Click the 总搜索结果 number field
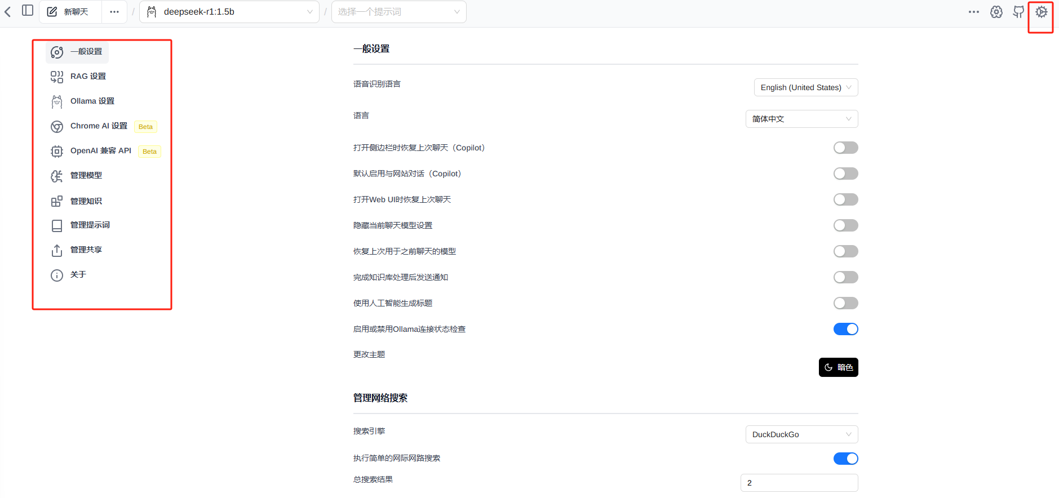1059x498 pixels. pyautogui.click(x=799, y=483)
